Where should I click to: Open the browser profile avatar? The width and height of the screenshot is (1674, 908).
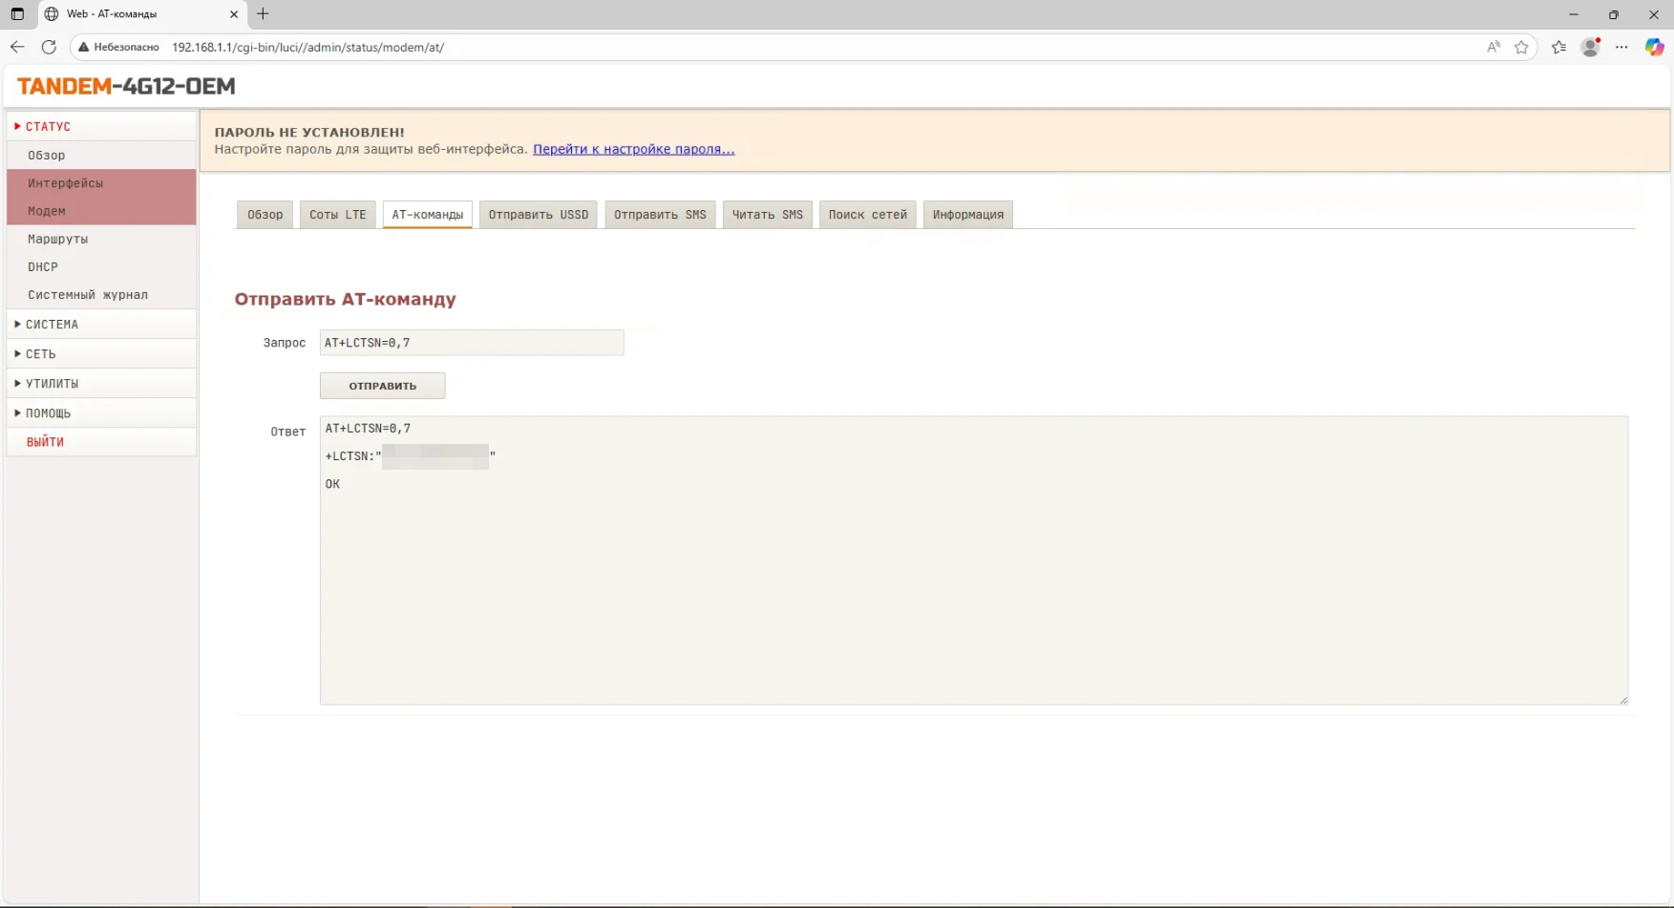tap(1590, 47)
